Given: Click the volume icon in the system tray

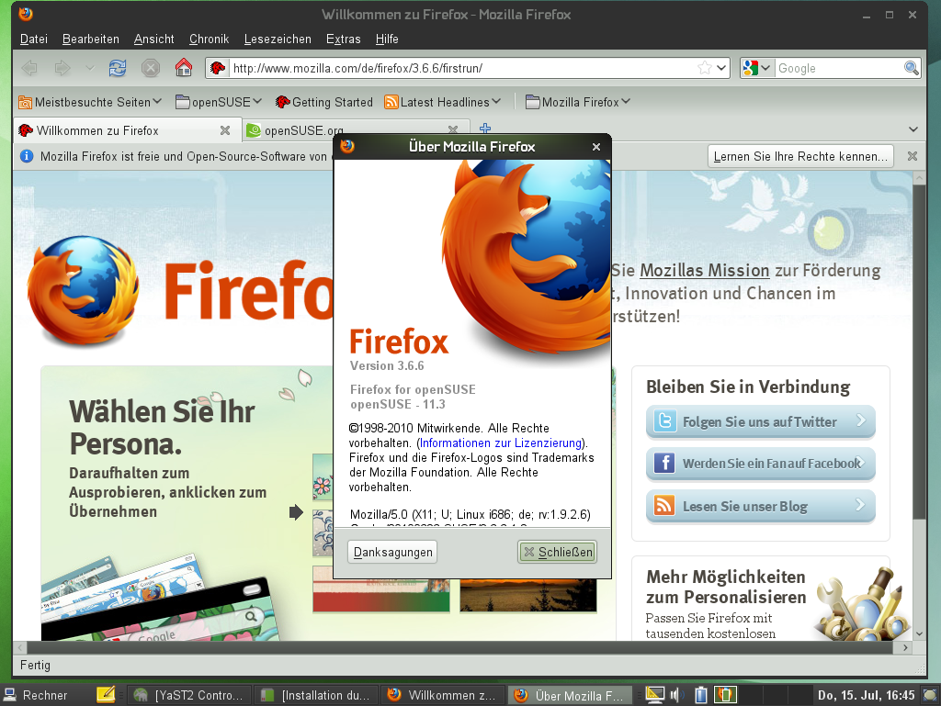Looking at the screenshot, I should [x=677, y=695].
